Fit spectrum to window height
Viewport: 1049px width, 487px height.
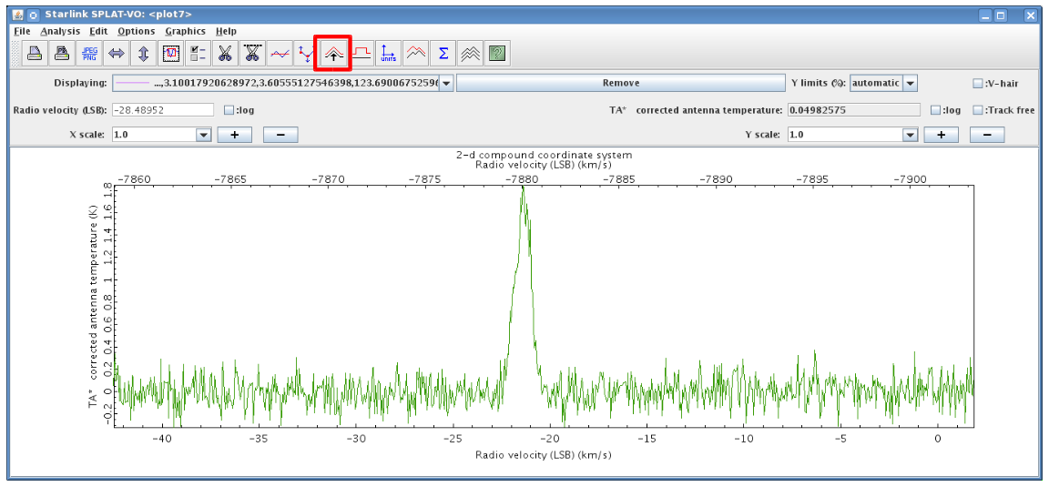143,54
